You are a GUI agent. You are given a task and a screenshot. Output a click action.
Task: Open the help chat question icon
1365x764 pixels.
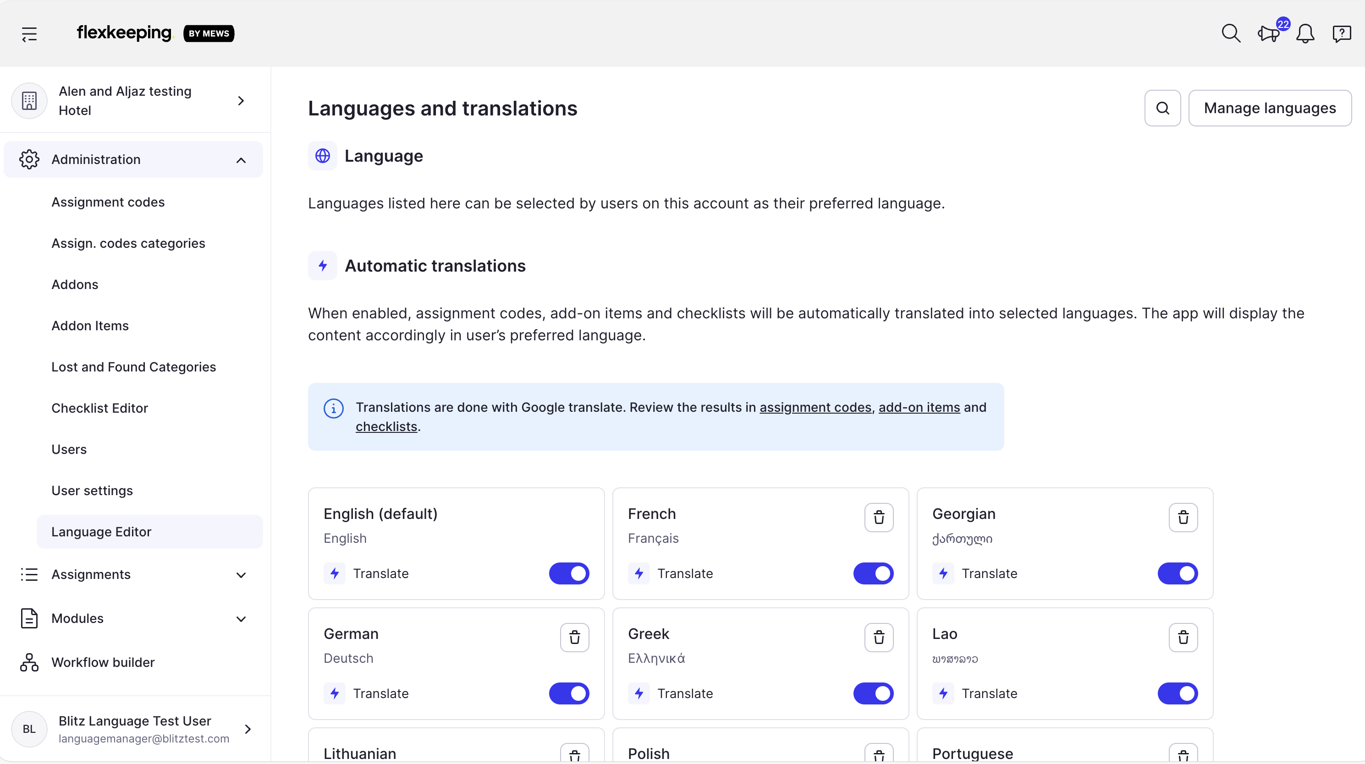pos(1341,34)
